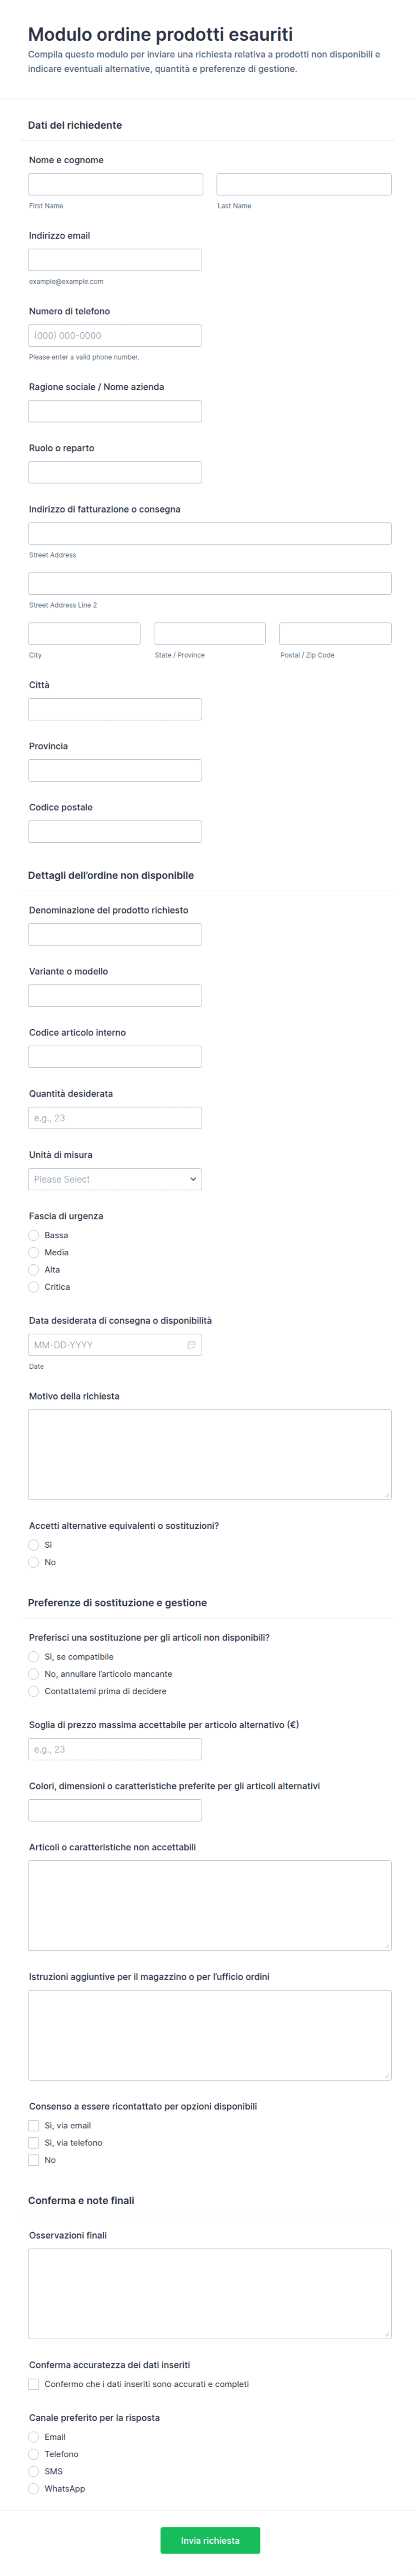The width and height of the screenshot is (416, 2576).
Task: Click the Codice articolo interno field
Action: 115,1057
